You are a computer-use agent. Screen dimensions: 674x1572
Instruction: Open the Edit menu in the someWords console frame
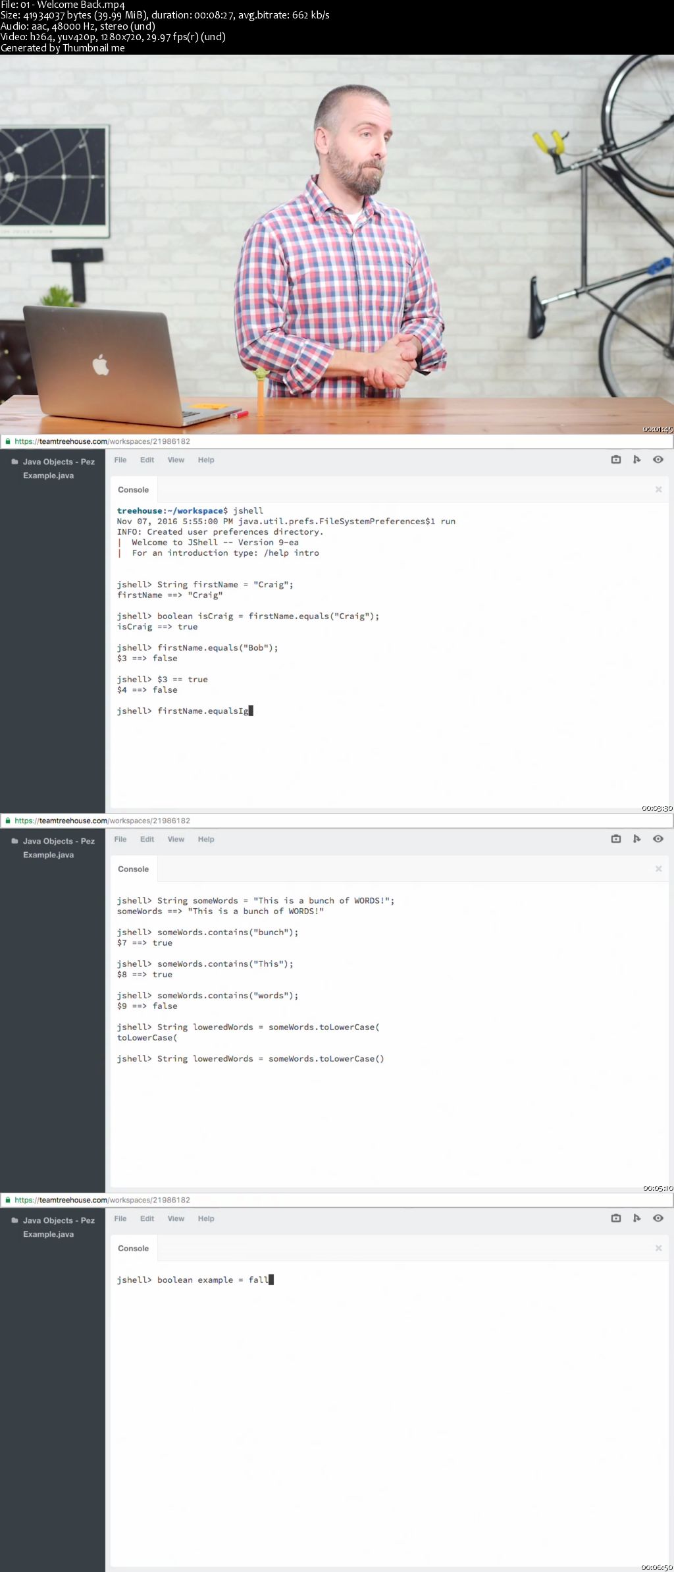tap(147, 839)
